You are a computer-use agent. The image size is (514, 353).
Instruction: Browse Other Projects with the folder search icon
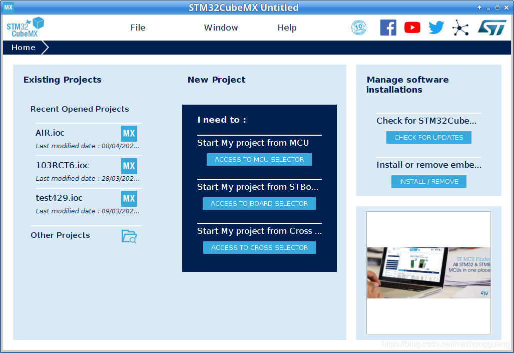point(129,236)
